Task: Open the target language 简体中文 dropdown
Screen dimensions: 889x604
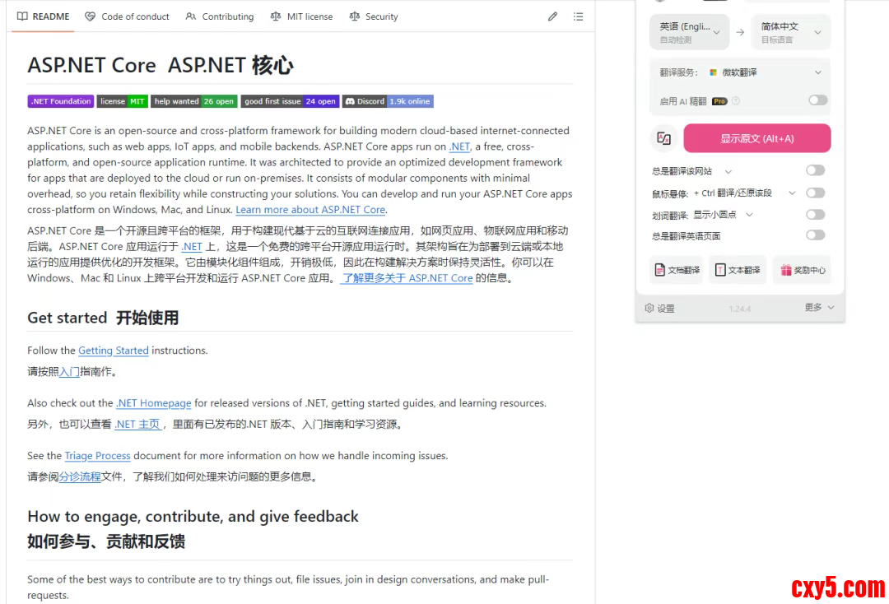Action: click(x=790, y=32)
